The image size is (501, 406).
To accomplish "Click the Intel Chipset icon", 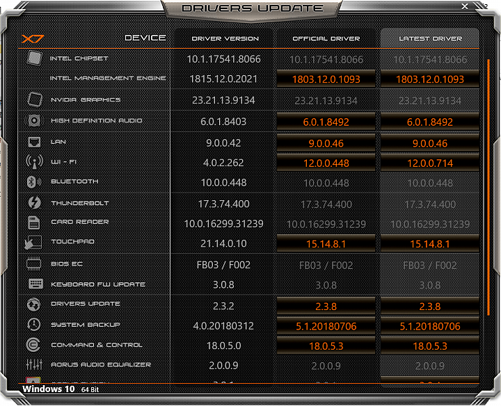I will coord(34,58).
